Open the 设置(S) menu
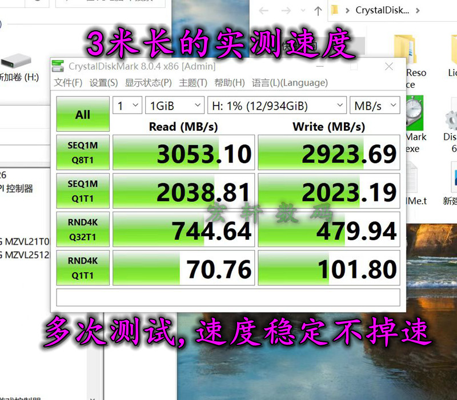 [x=103, y=83]
